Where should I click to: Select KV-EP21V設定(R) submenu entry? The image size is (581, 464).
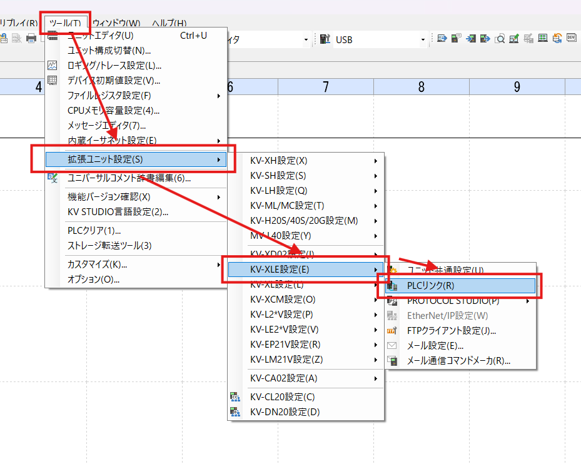click(306, 345)
